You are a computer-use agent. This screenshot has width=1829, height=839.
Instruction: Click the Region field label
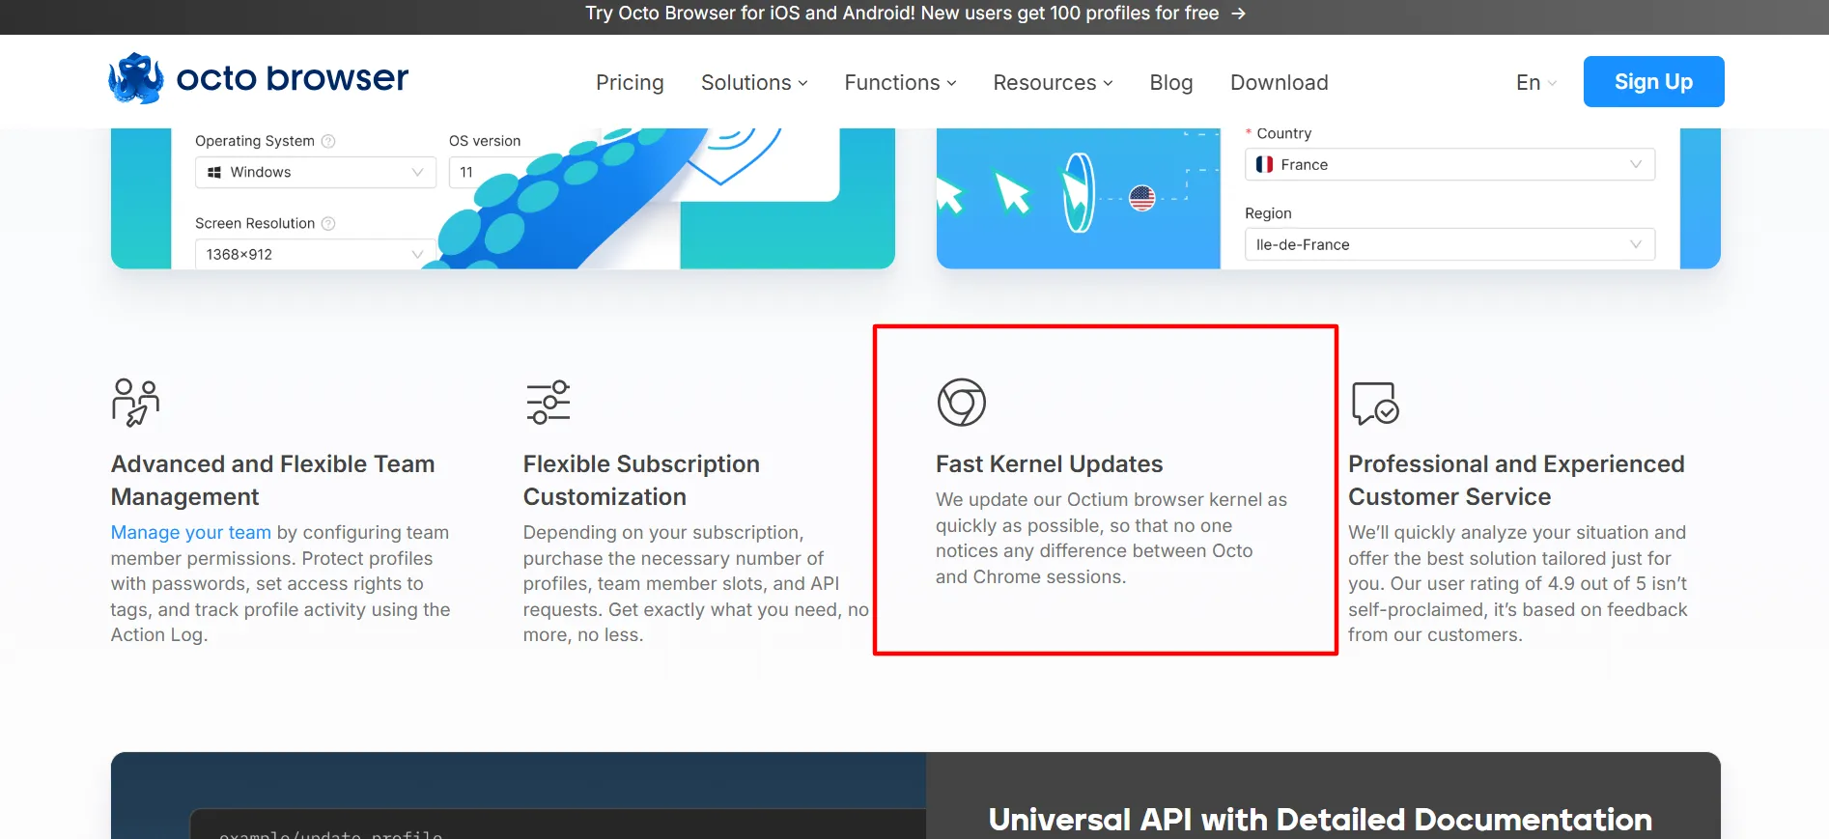[x=1268, y=213]
